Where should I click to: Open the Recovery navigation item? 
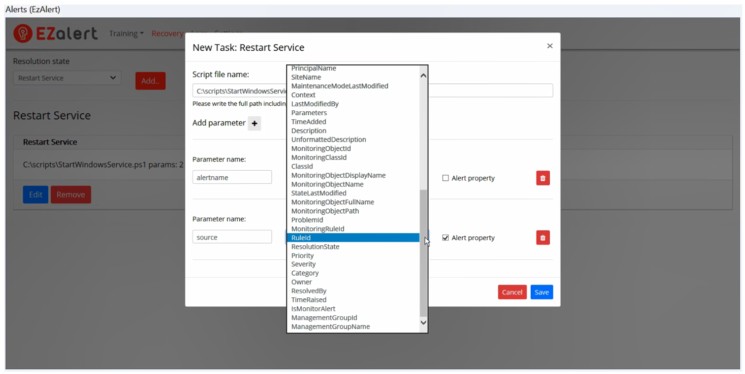(167, 34)
